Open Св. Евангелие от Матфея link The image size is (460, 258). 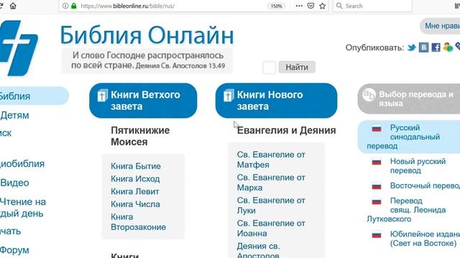coord(271,160)
